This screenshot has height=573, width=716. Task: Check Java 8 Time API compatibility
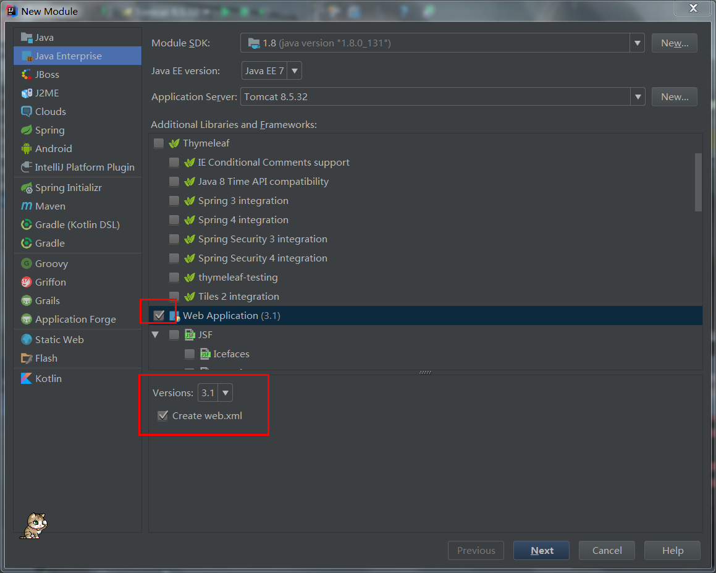tap(174, 182)
